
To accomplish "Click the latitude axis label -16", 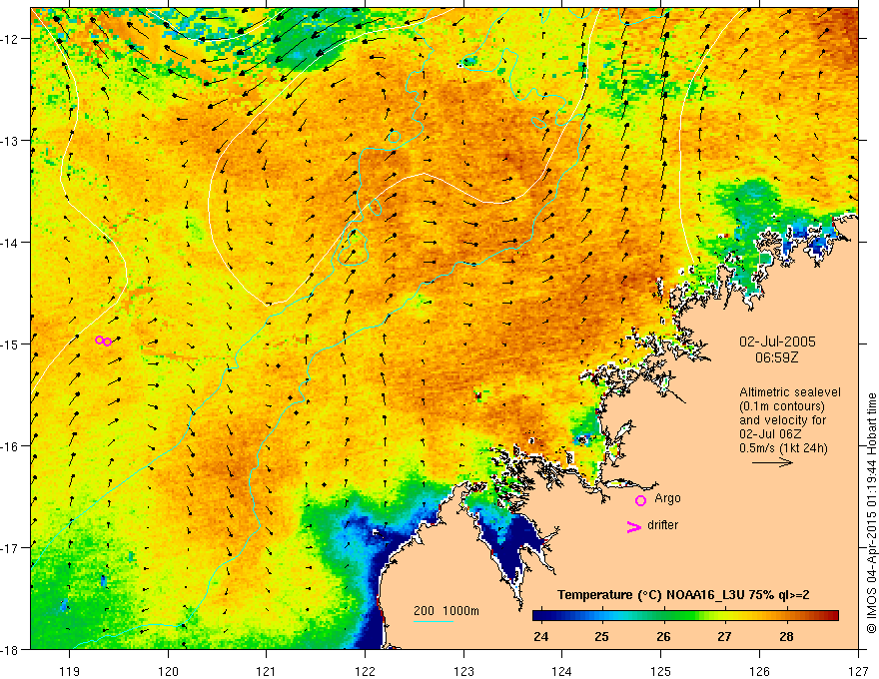I will (10, 446).
